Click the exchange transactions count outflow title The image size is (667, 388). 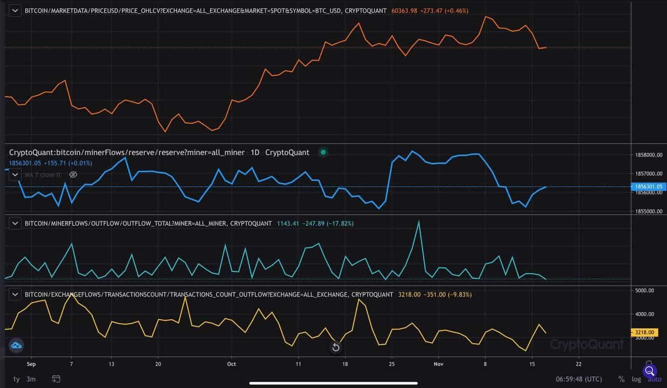coord(209,294)
